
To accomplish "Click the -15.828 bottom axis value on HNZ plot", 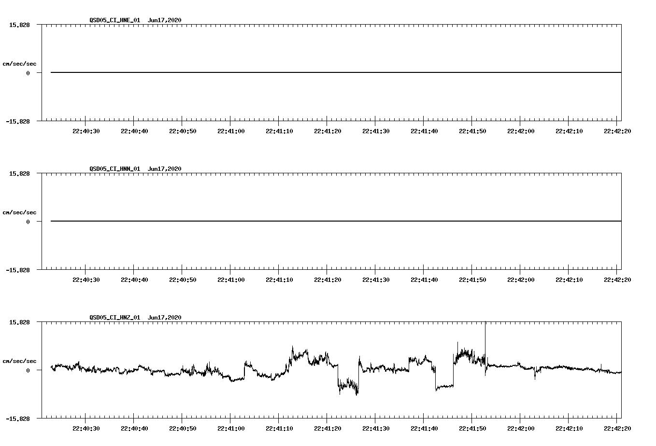I will [18, 419].
